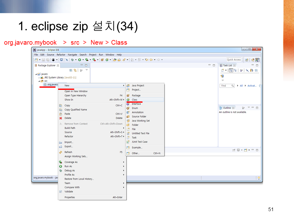The width and height of the screenshot is (294, 220).
Task: Click the New wizard toolbar icon
Action: pos(36,59)
